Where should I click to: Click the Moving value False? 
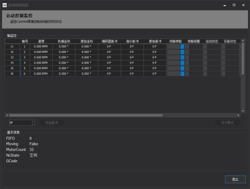point(34,144)
